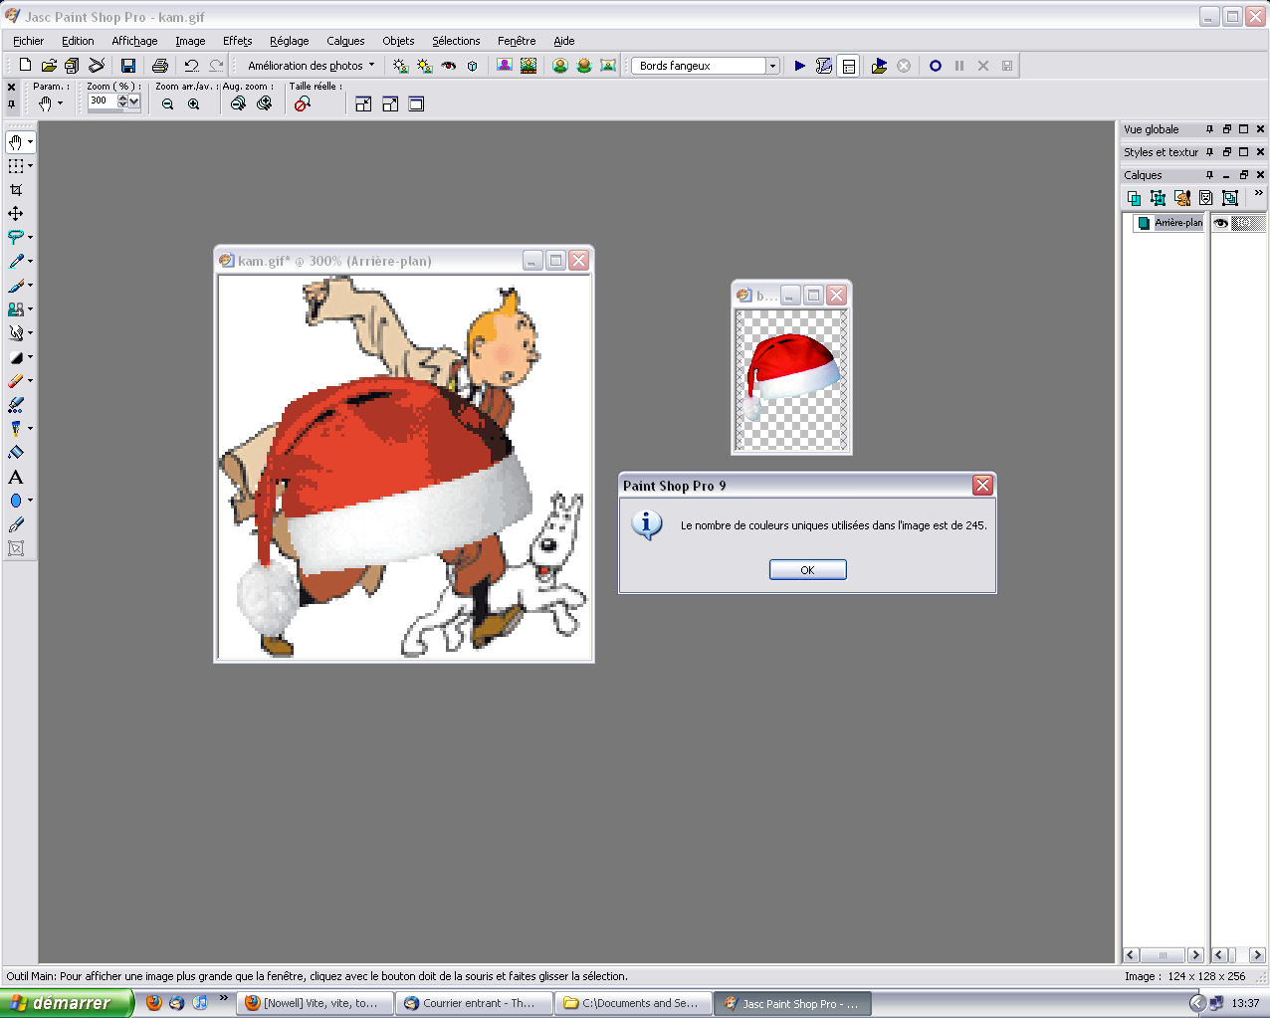Open a file with the folder icon
This screenshot has width=1270, height=1018.
pyautogui.click(x=49, y=66)
